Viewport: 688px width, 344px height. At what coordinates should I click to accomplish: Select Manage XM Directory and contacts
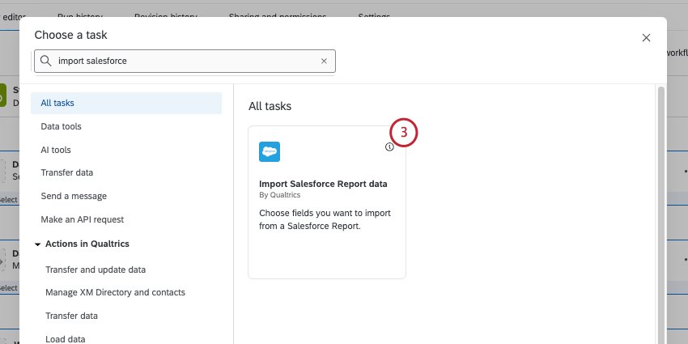point(115,292)
